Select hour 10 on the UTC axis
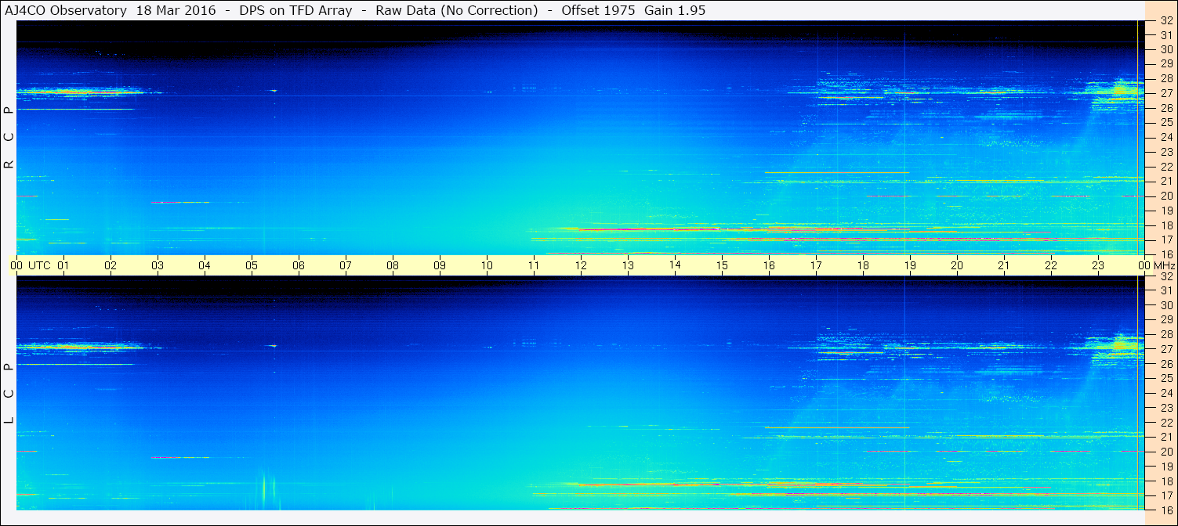This screenshot has height=526, width=1178. (487, 265)
